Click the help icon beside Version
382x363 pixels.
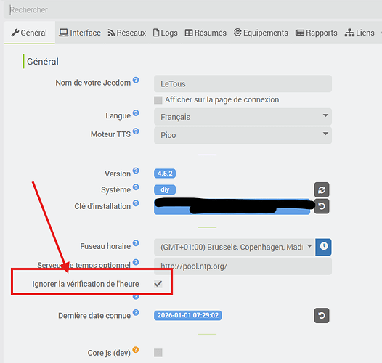coord(136,171)
